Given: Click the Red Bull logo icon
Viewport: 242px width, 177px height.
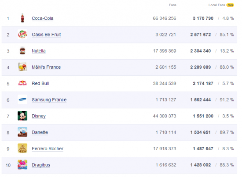Looking at the screenshot, I should [22, 83].
